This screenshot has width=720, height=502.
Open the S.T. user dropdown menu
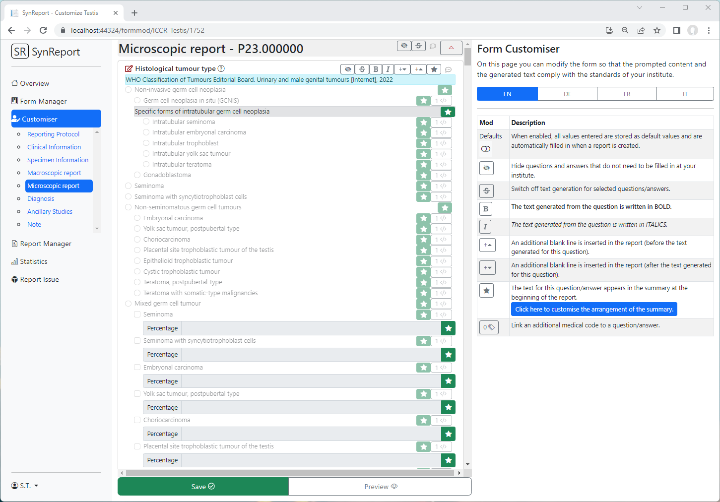pos(25,486)
